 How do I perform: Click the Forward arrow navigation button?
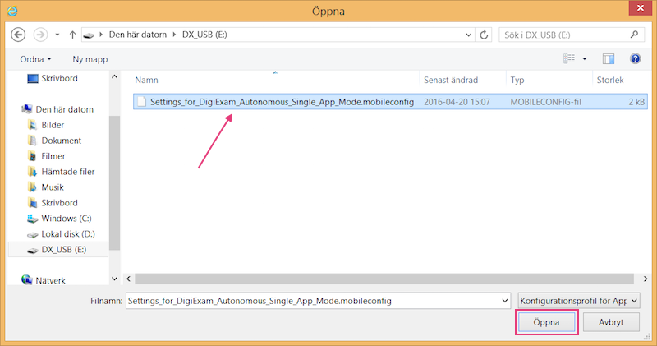point(40,35)
